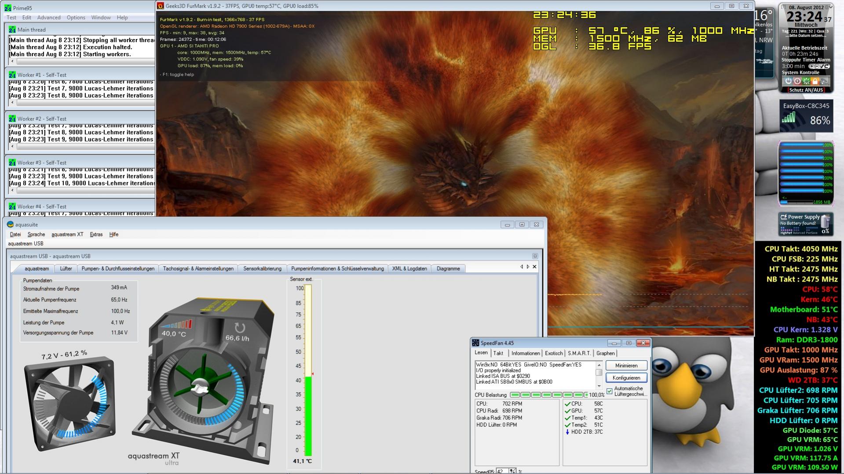844x474 pixels.
Task: Open the Options menu in Prime95
Action: tap(76, 18)
